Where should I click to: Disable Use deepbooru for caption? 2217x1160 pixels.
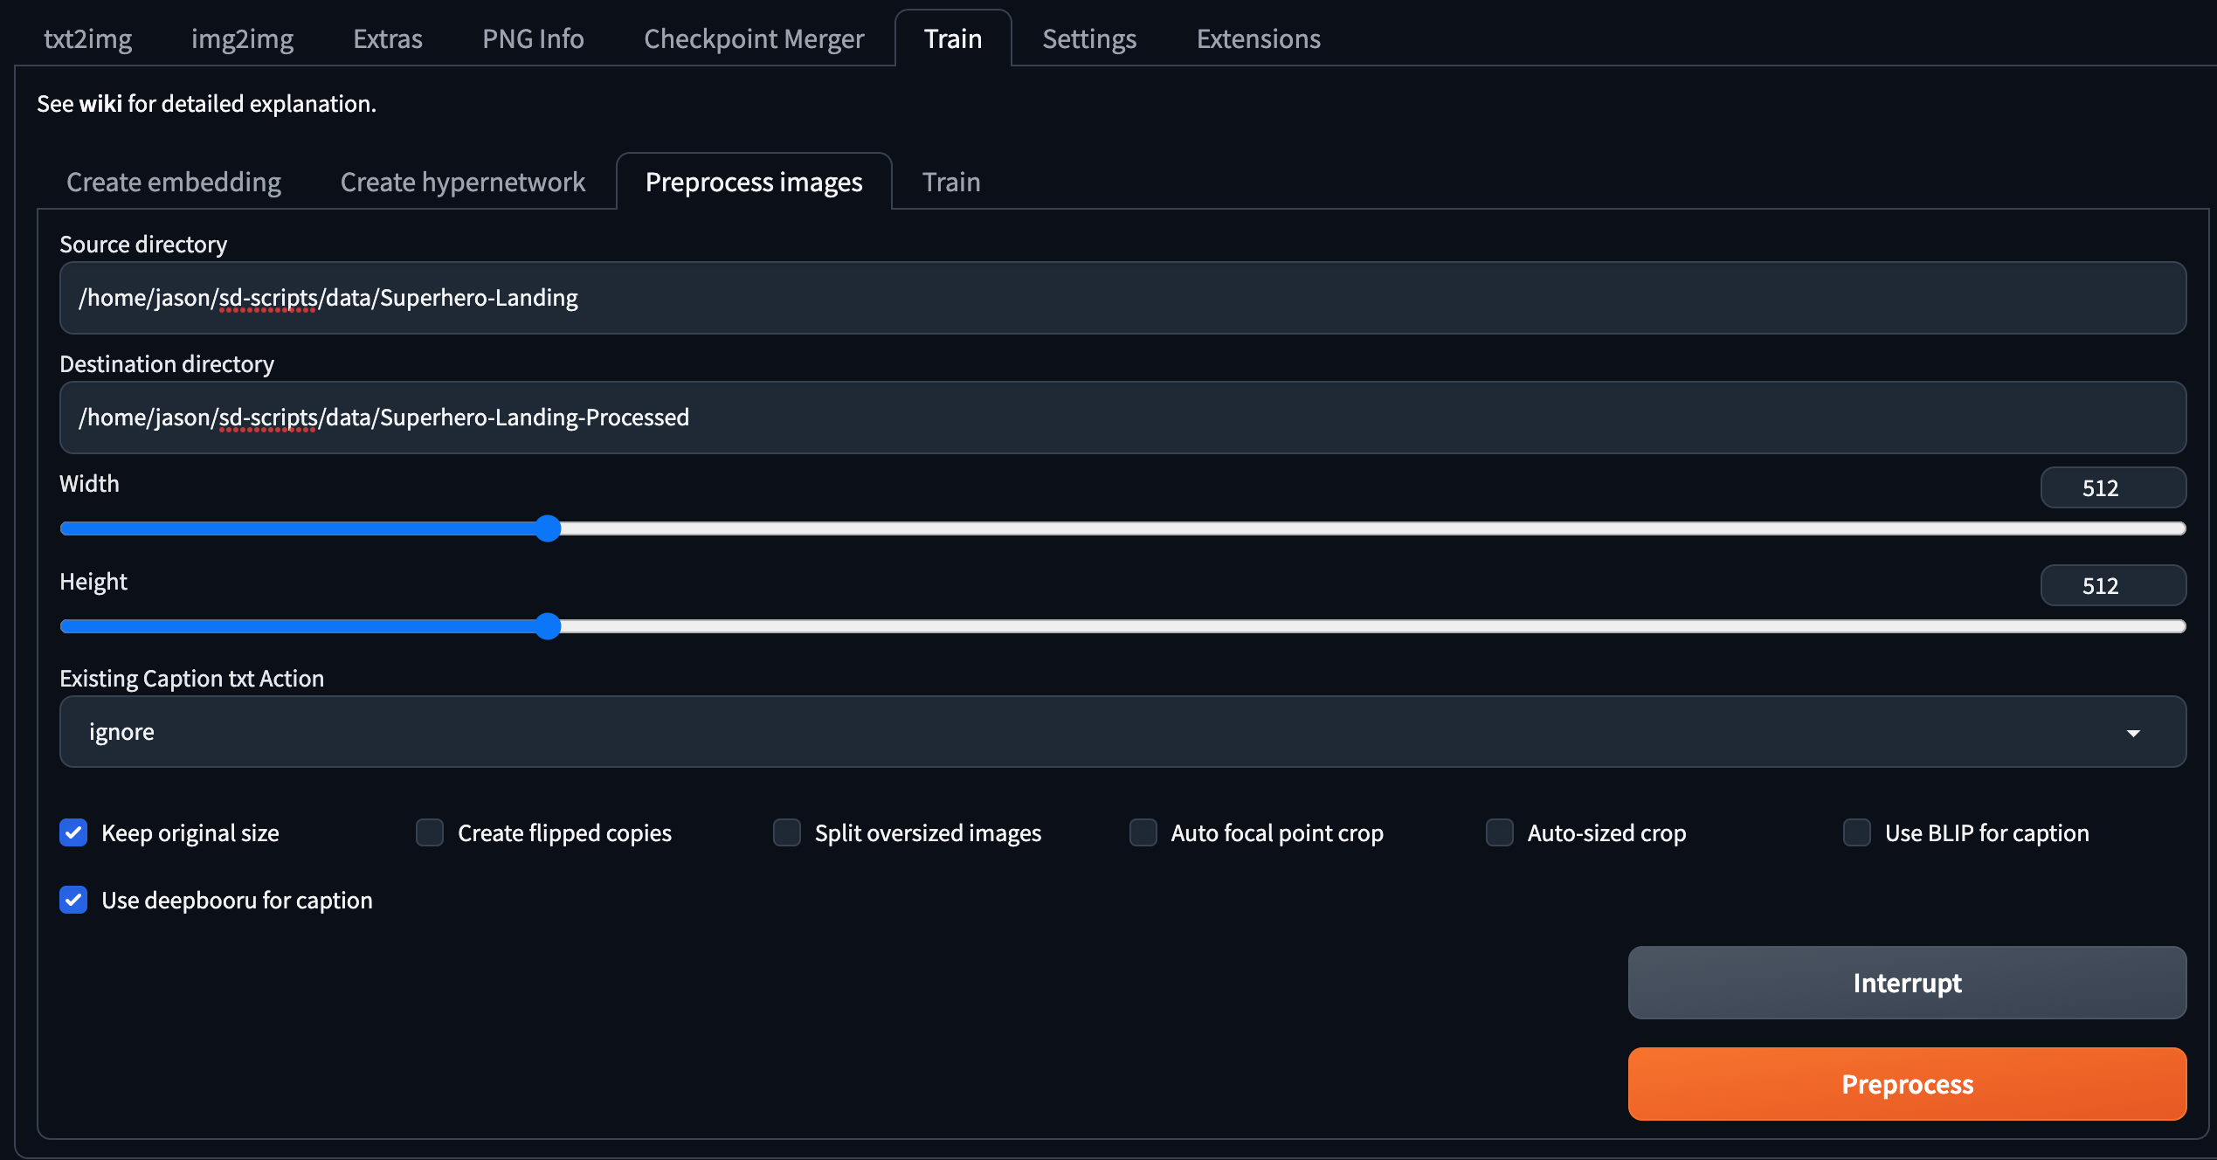73,900
